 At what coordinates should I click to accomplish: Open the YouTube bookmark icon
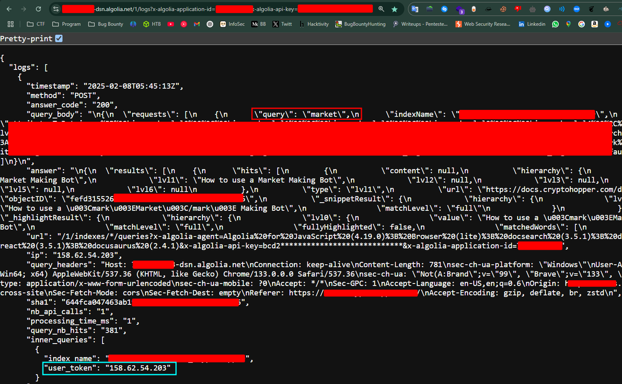(x=171, y=24)
